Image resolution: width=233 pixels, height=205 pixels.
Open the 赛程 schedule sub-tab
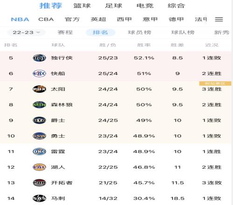pos(65,33)
